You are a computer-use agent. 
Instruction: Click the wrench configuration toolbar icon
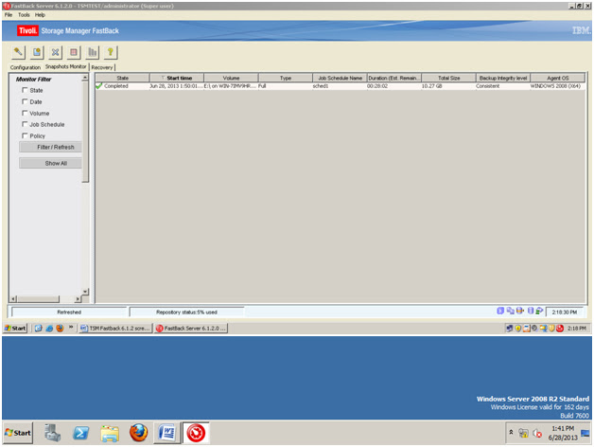coord(18,52)
